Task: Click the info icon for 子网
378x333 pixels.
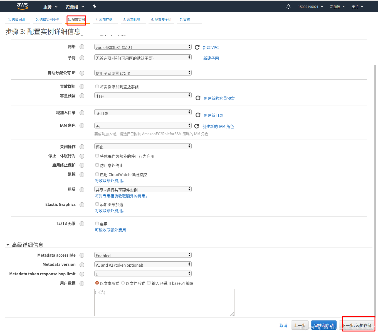Action: 82,58
